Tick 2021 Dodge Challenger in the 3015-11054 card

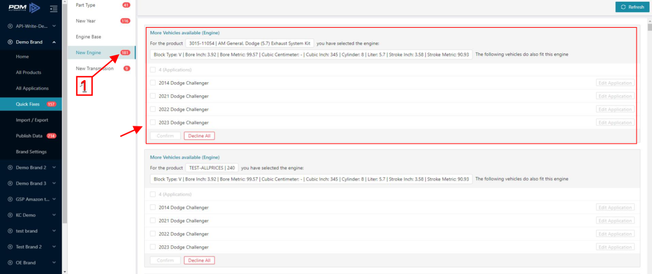click(153, 96)
